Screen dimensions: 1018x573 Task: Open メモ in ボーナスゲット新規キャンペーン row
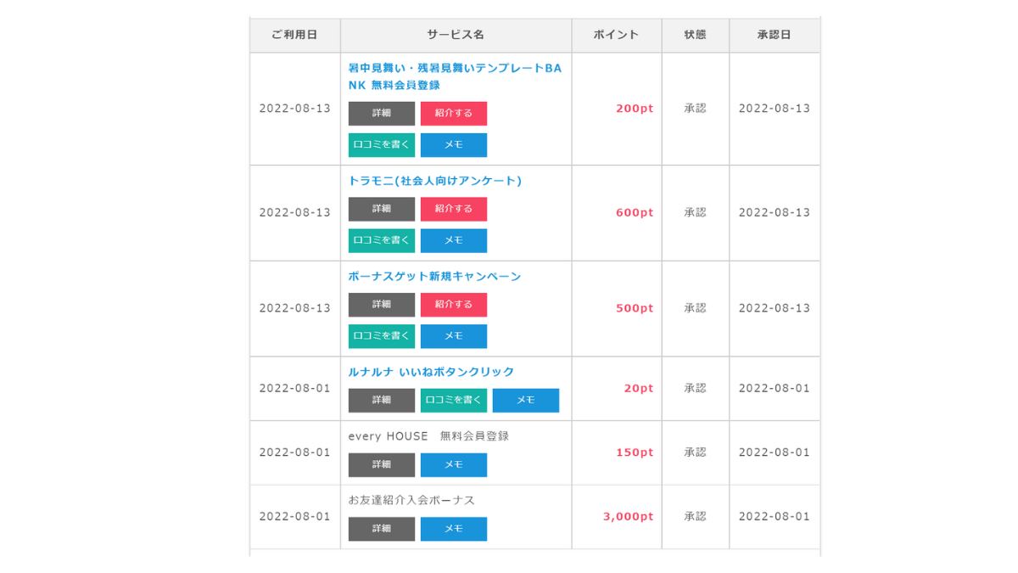point(454,336)
